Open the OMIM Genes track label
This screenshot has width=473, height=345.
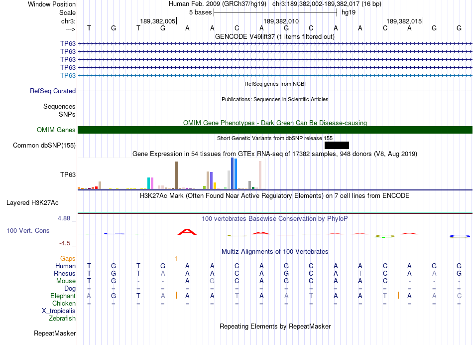[56, 130]
